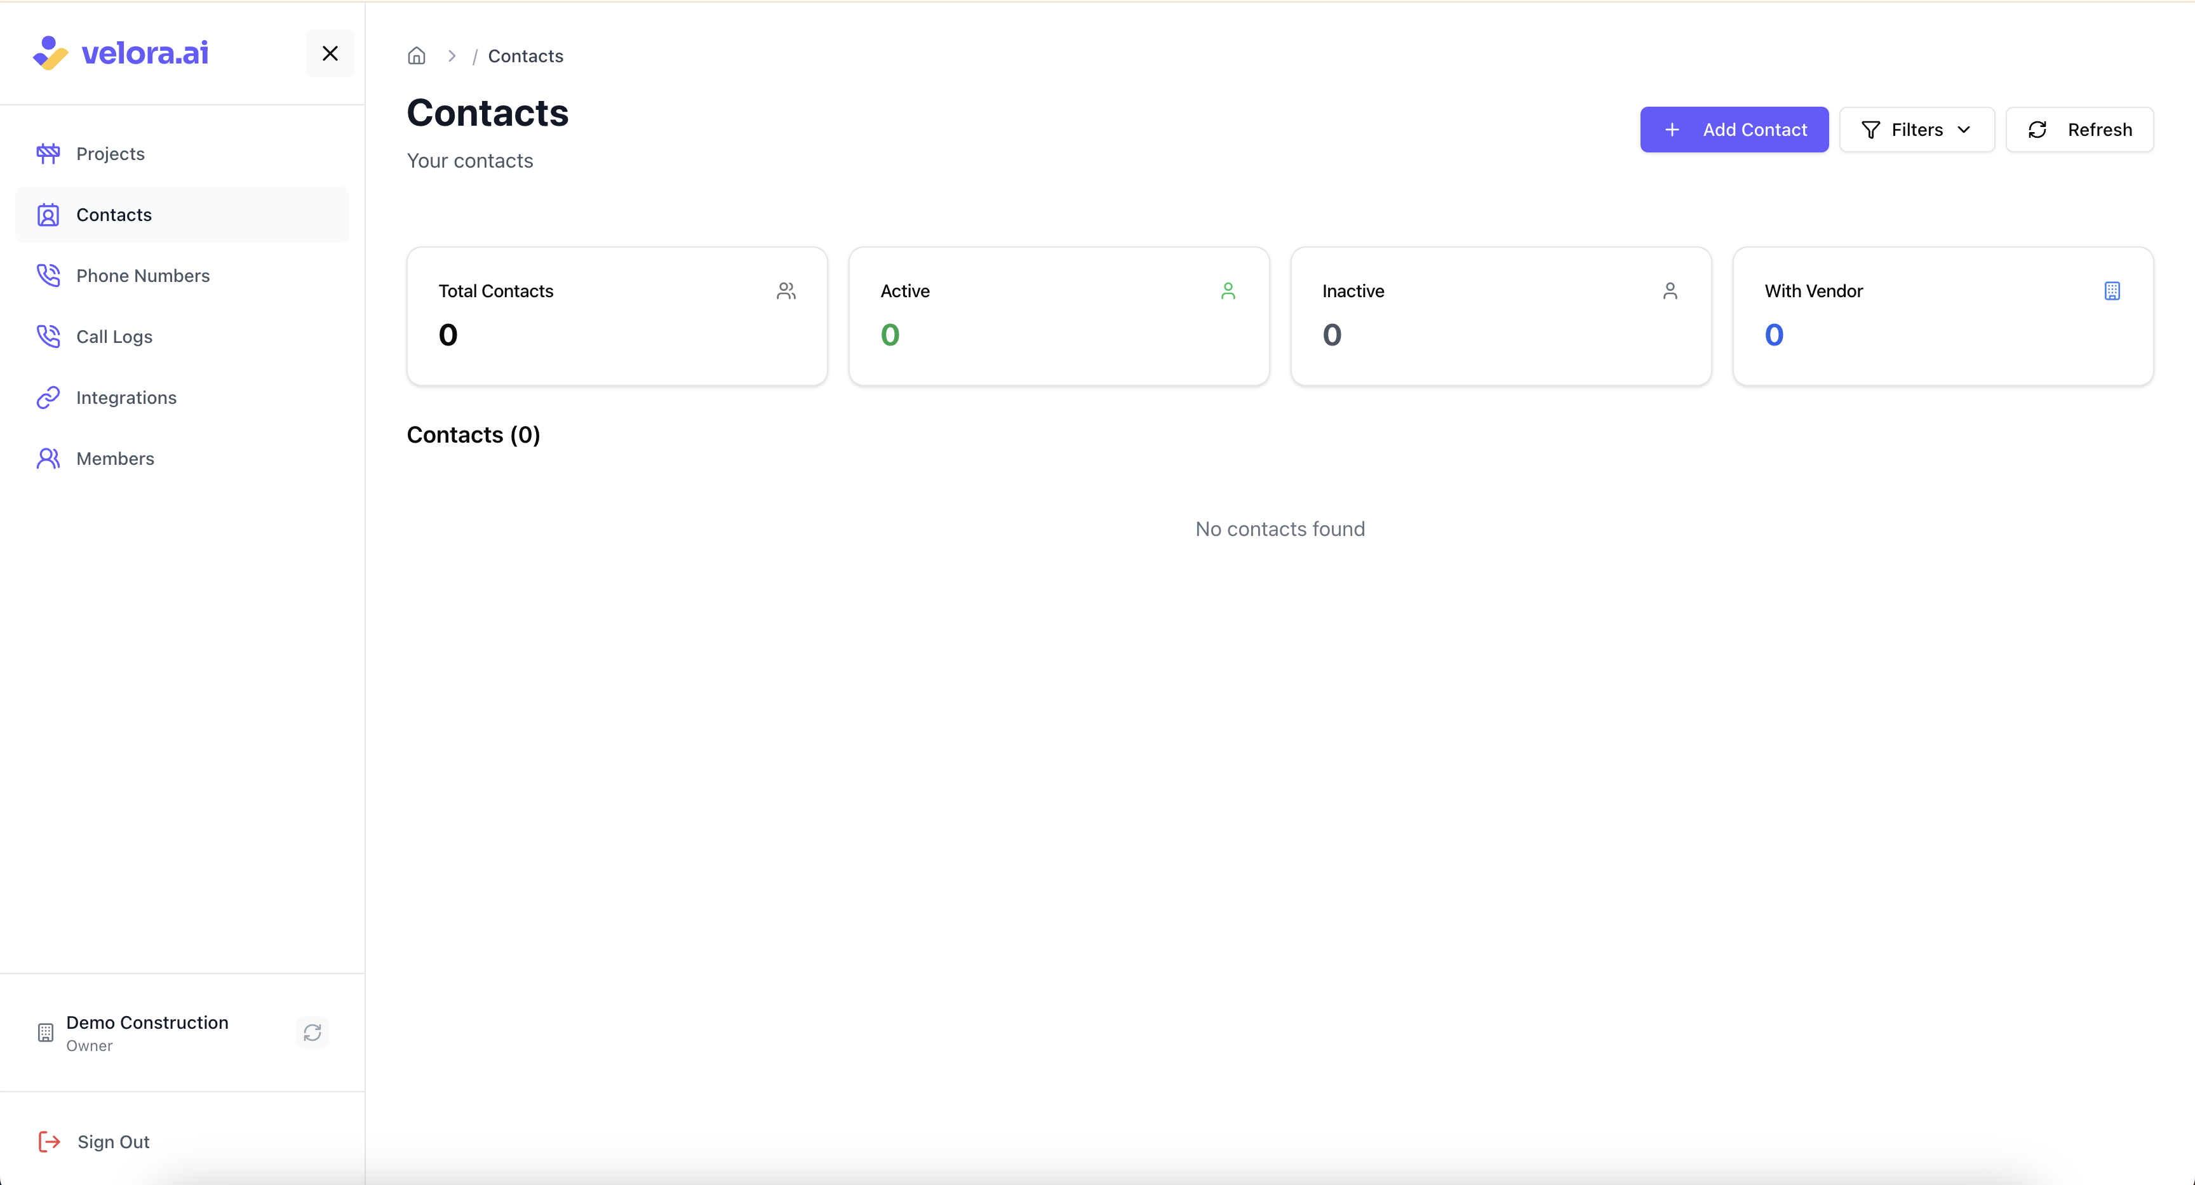Click the blue With Vendor count 0
Screen dimensions: 2195x1185
coord(1774,335)
